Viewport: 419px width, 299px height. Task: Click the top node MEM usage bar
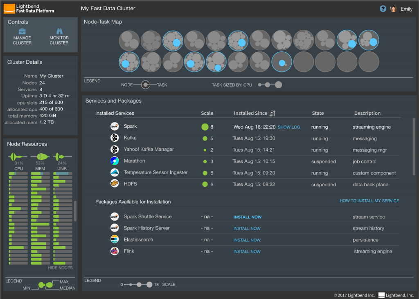pos(41,174)
